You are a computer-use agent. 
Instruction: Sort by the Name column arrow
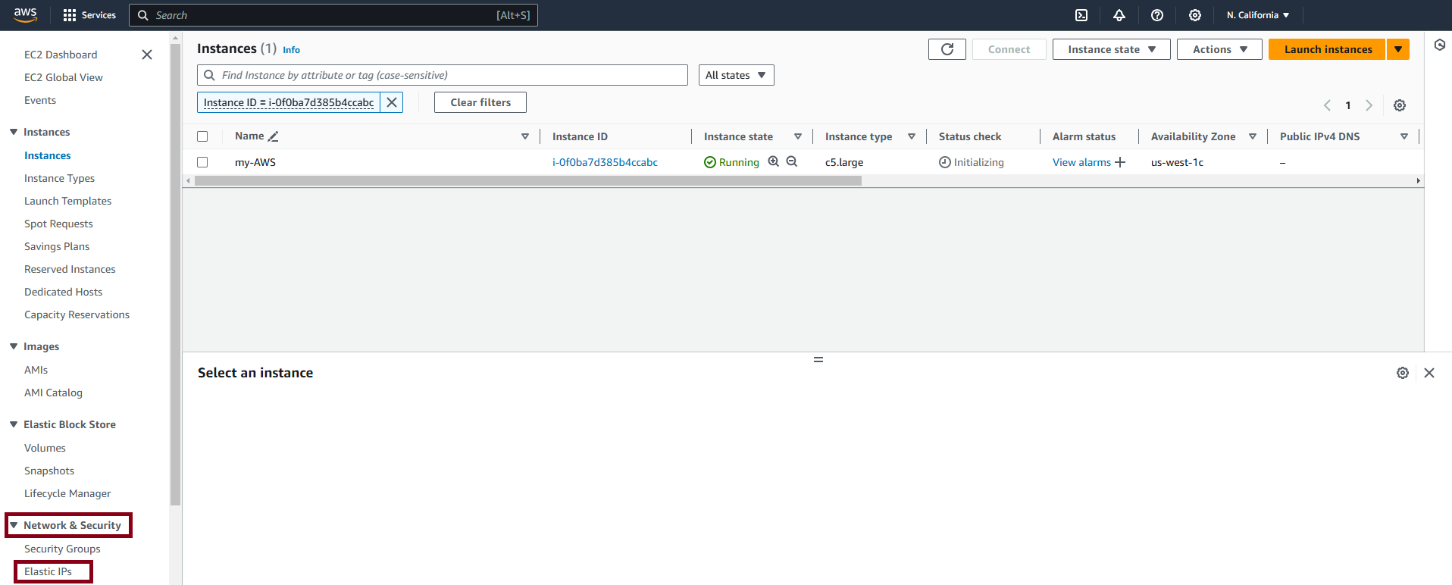click(x=525, y=136)
